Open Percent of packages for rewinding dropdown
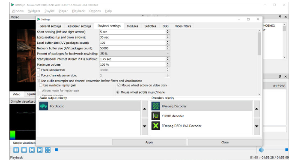The image size is (301, 164). [x=134, y=54]
